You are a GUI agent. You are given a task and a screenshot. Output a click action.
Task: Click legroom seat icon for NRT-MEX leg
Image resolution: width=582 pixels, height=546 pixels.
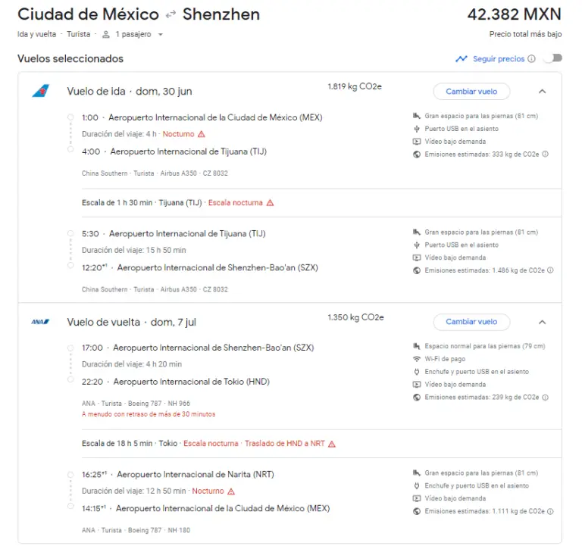click(x=417, y=473)
